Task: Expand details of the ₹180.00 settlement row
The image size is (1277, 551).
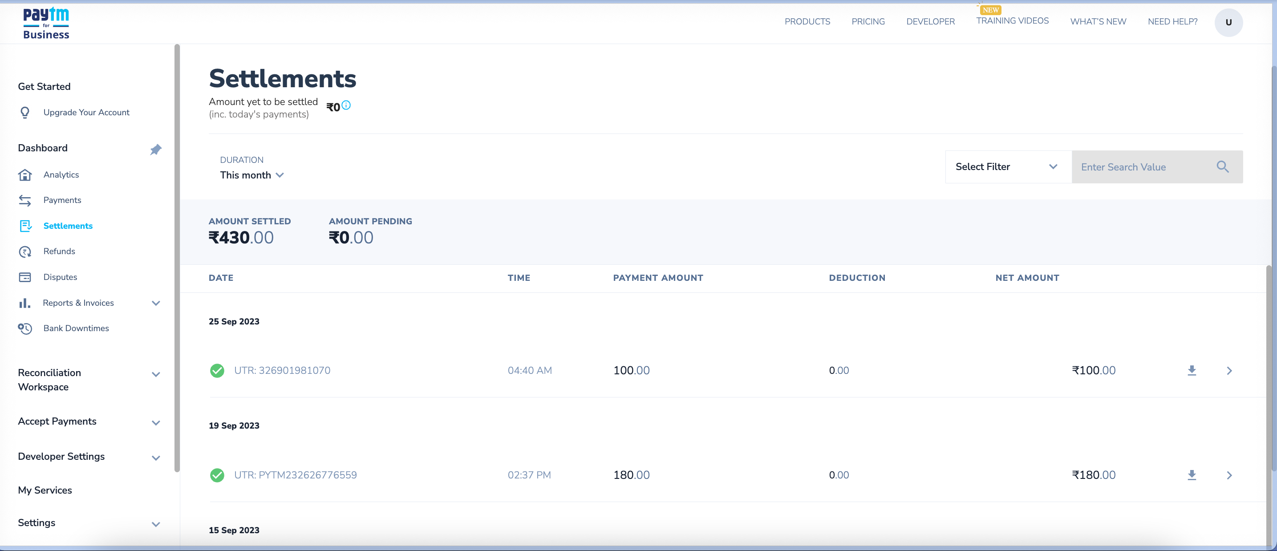Action: pyautogui.click(x=1229, y=475)
